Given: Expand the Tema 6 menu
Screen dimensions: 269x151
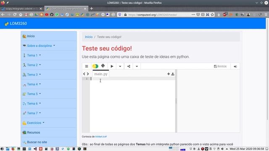Looking at the screenshot, I should (49, 104).
